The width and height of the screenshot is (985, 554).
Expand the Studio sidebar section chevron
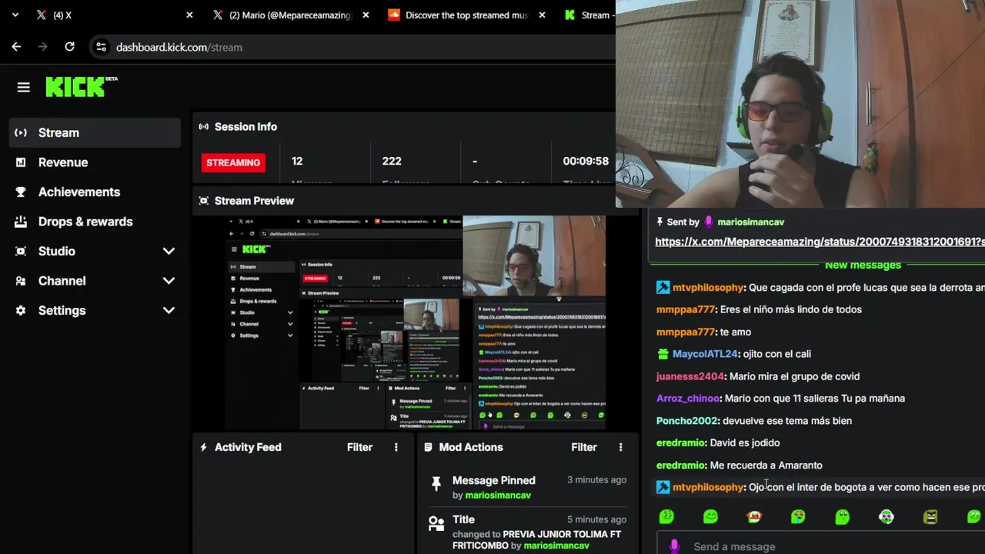(169, 252)
